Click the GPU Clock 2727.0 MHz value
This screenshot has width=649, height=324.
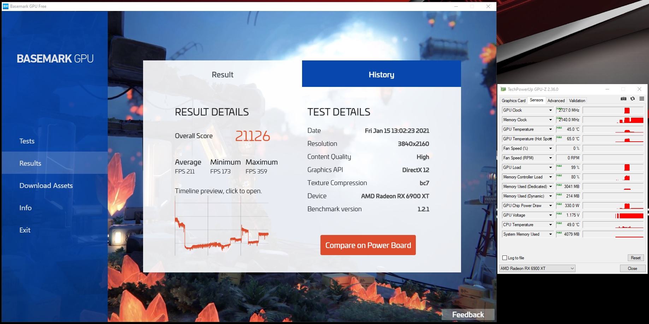568,110
